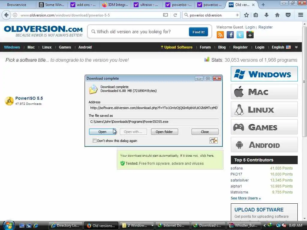Viewport: 307px width, 230px height.
Task: Go back with the browser back arrow
Action: pyautogui.click(x=6, y=15)
